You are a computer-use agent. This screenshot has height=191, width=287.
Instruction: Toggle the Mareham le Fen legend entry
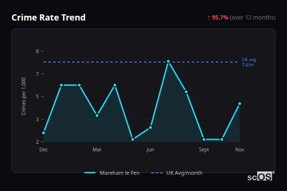pyautogui.click(x=112, y=173)
